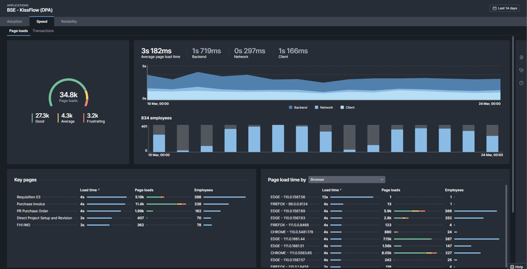This screenshot has width=527, height=269.
Task: Toggle the Client series in chart legend
Action: 347,107
